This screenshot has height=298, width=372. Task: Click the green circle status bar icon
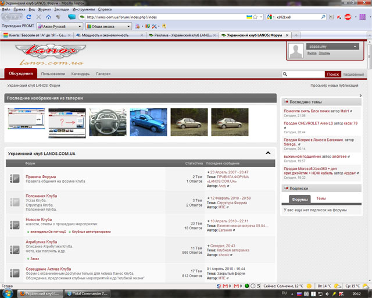click(x=246, y=286)
